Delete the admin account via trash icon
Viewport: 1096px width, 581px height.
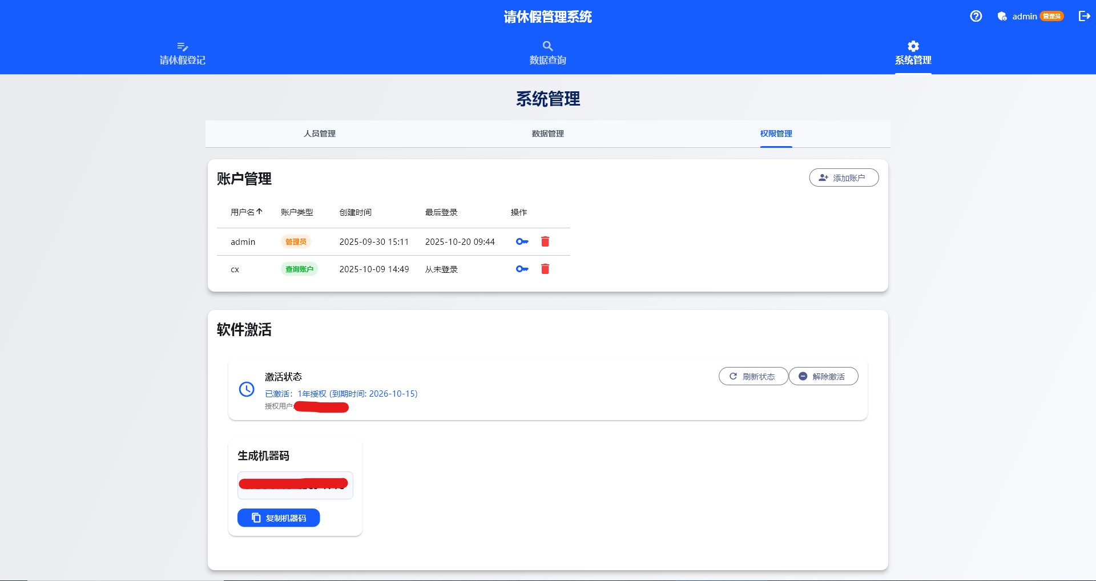click(x=545, y=241)
